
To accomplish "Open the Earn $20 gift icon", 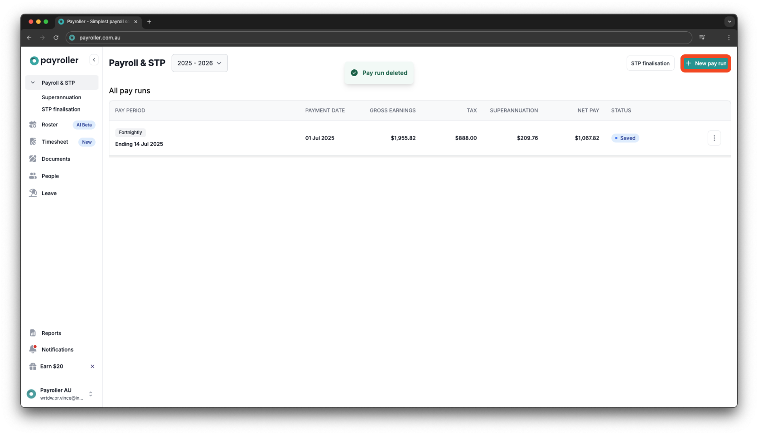I will point(32,366).
